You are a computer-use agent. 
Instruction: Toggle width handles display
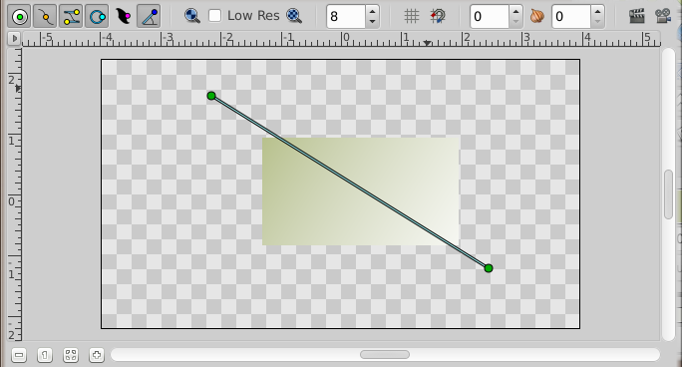[x=123, y=17]
